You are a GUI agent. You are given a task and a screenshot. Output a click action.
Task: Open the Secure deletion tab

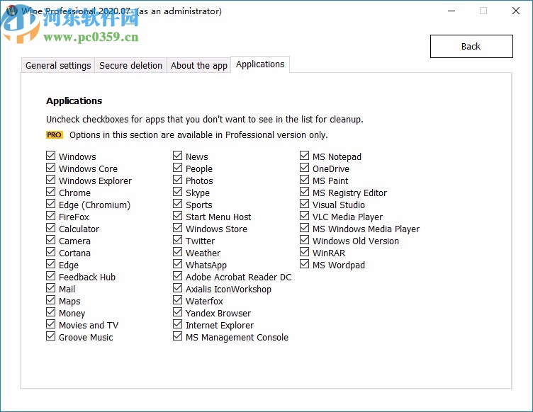[130, 65]
